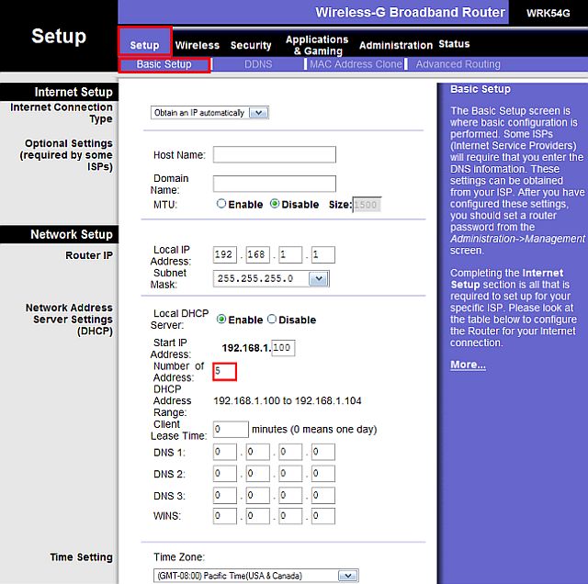Disable the Local DHCP Server
The height and width of the screenshot is (584, 588).
pyautogui.click(x=272, y=319)
